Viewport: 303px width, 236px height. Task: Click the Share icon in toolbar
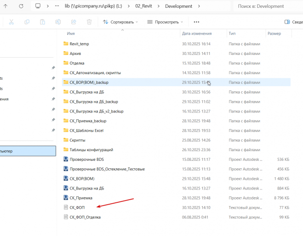tap(74, 22)
